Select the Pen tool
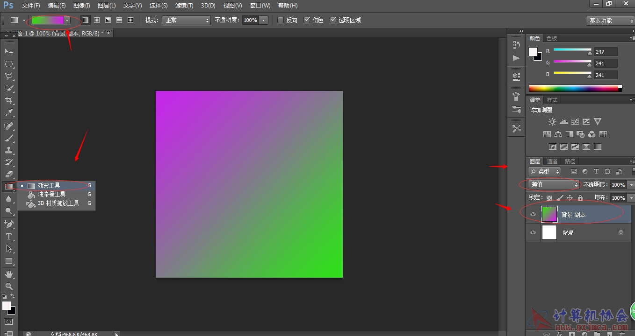The height and width of the screenshot is (336, 635). (9, 224)
